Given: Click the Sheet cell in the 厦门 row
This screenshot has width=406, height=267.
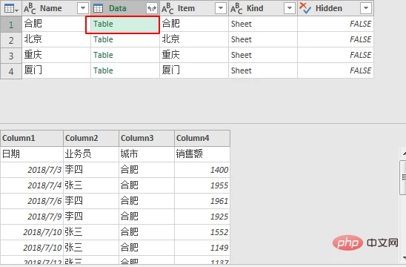Looking at the screenshot, I should (x=263, y=70).
